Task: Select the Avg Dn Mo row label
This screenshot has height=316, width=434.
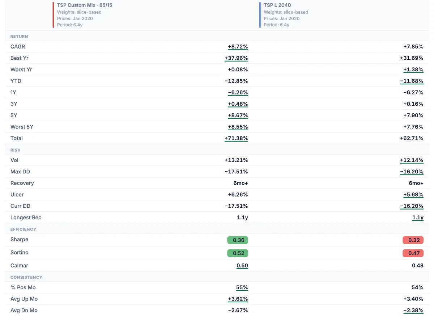Action: (24, 311)
